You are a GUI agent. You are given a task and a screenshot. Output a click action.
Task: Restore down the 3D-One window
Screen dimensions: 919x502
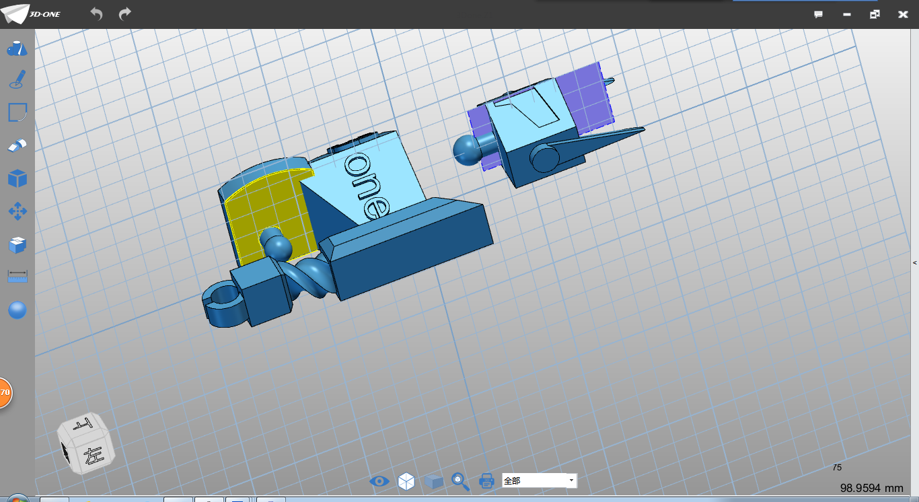tap(875, 14)
